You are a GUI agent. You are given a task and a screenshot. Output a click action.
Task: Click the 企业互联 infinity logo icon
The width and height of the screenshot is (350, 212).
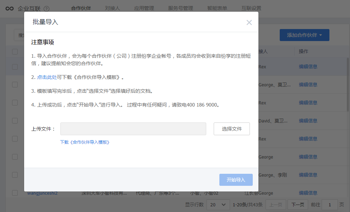tap(10, 9)
